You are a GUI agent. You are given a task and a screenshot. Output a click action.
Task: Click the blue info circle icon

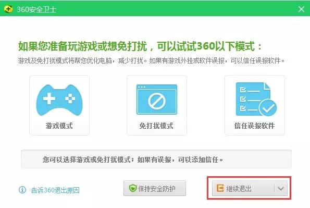[x=22, y=190]
